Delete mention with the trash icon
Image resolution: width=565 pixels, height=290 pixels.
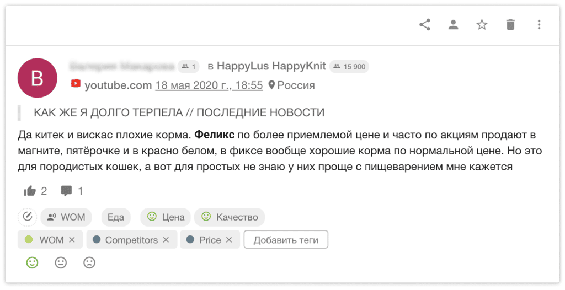(x=510, y=24)
